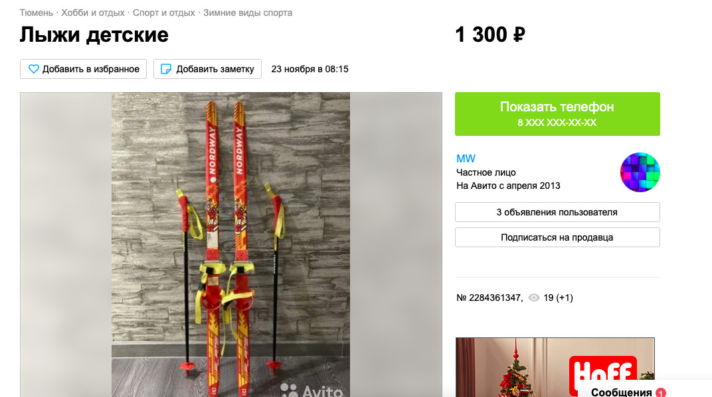Open seller profile MW
The height and width of the screenshot is (397, 712).
tap(466, 158)
